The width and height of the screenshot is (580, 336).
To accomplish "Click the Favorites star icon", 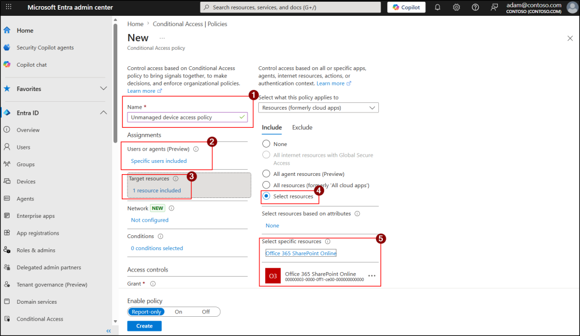I will pos(7,89).
